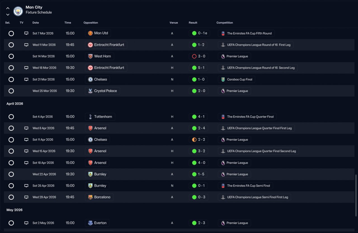This screenshot has width=358, height=233.
Task: Select radio button for Sat 18 Apr Arsenal match
Action: tap(11, 163)
